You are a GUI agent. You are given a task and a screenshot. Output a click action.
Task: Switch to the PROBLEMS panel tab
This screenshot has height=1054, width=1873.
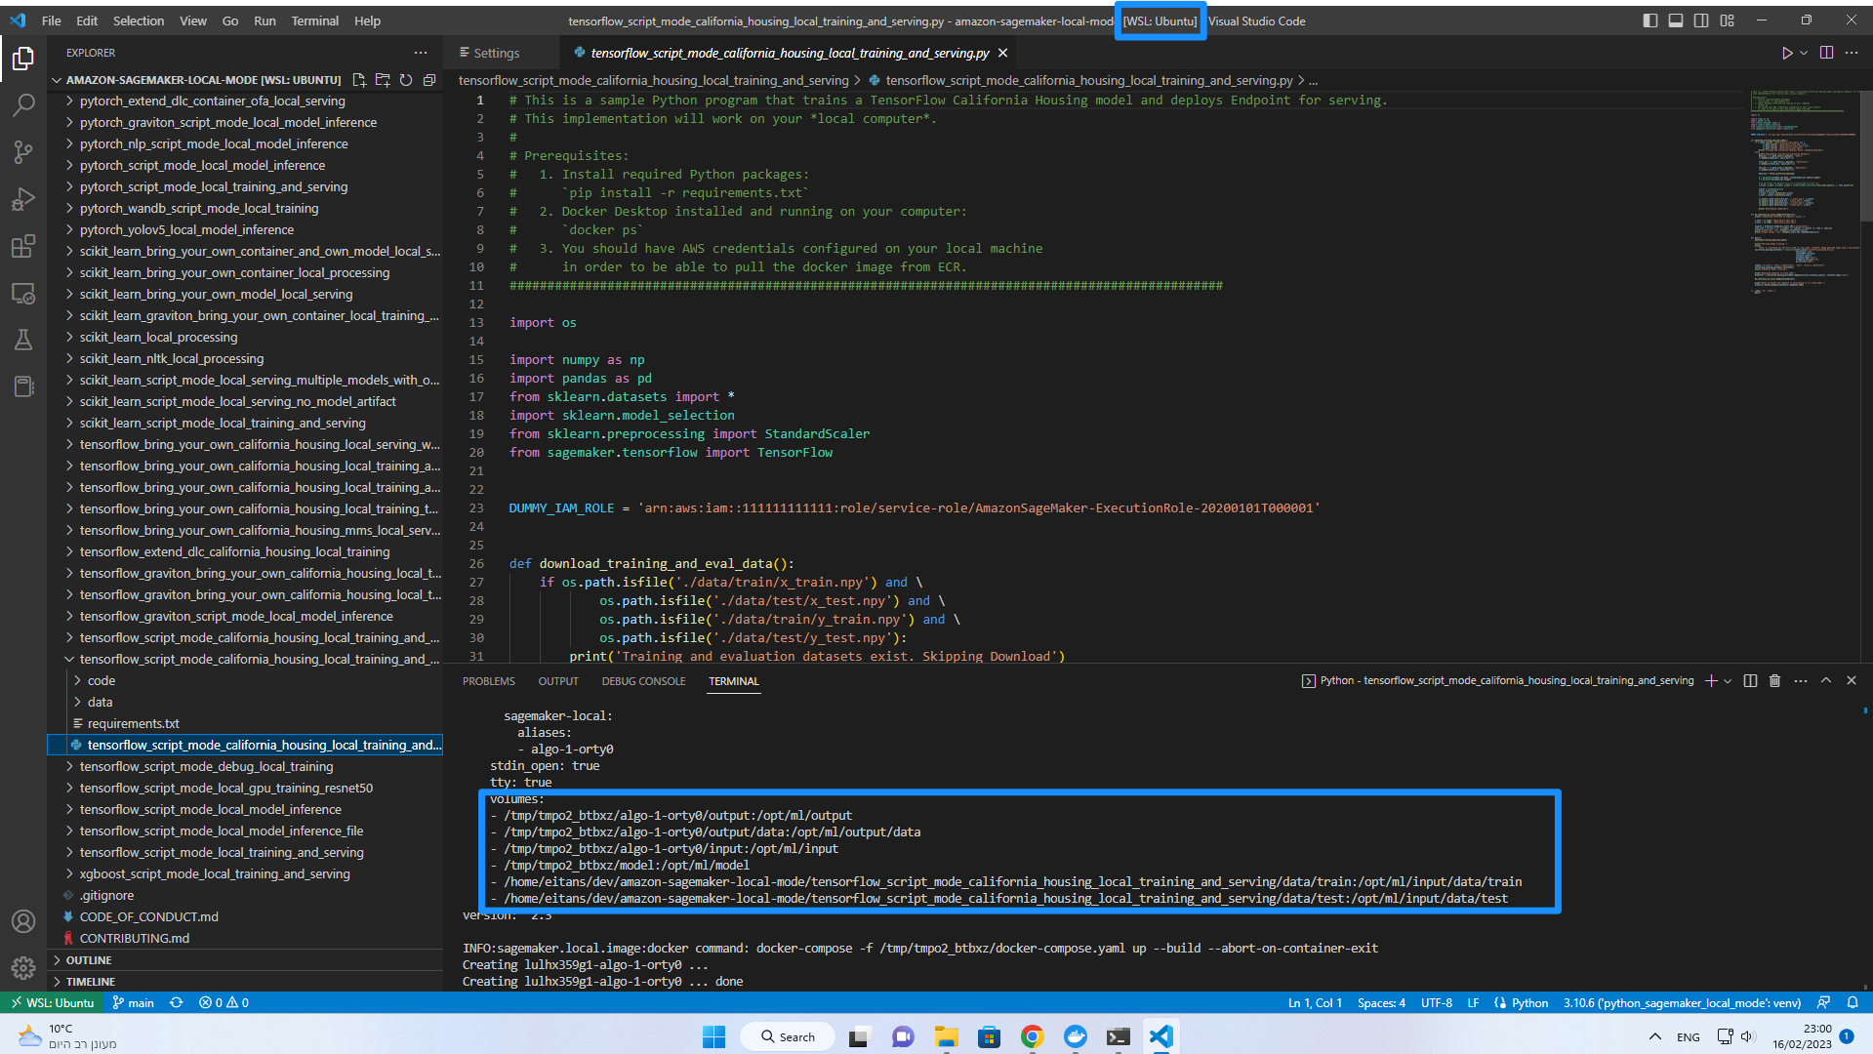click(x=488, y=681)
